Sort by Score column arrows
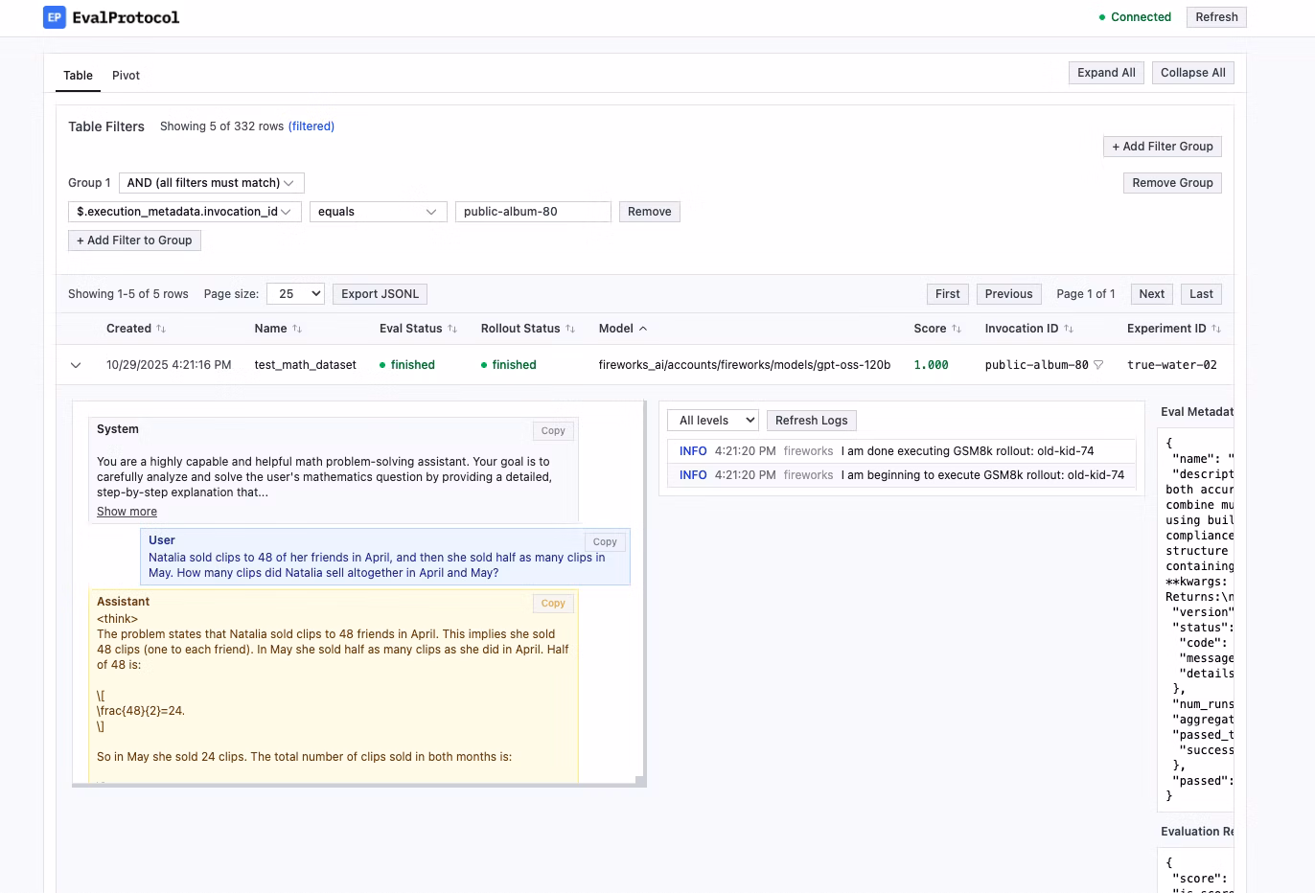 (x=957, y=329)
